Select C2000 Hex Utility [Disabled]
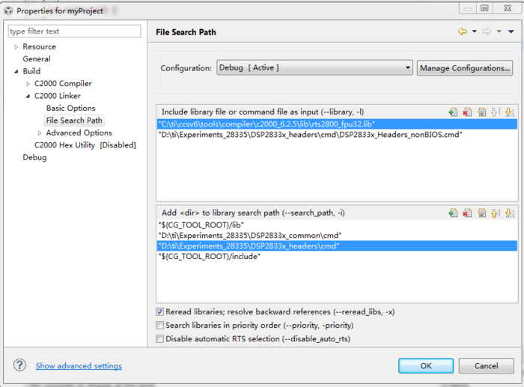Viewport: 524px width, 387px height. (x=85, y=145)
